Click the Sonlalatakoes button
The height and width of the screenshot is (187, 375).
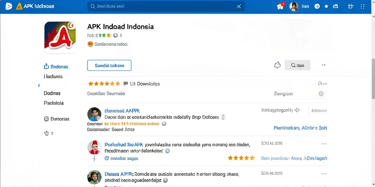coord(109,65)
